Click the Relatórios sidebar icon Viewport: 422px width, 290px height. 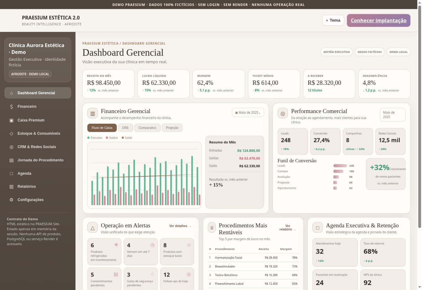[12, 187]
